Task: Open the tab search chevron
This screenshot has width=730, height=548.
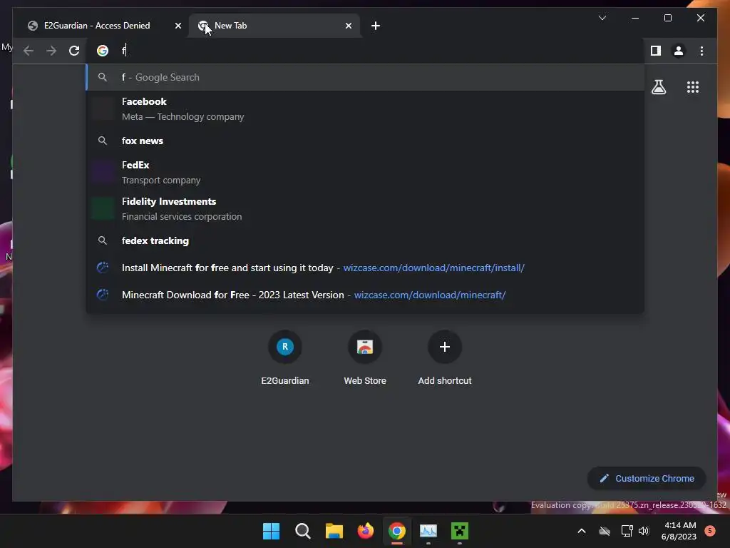Action: tap(602, 18)
